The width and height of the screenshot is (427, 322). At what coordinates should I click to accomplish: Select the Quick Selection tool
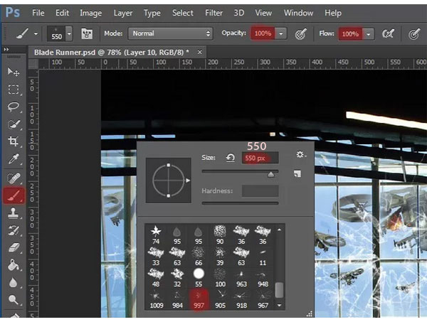pos(13,124)
